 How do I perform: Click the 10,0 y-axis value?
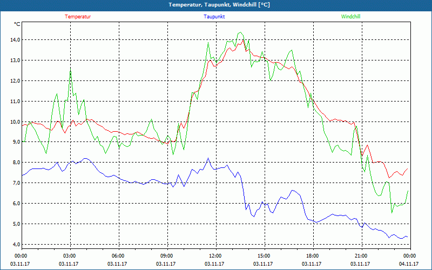tap(15, 122)
